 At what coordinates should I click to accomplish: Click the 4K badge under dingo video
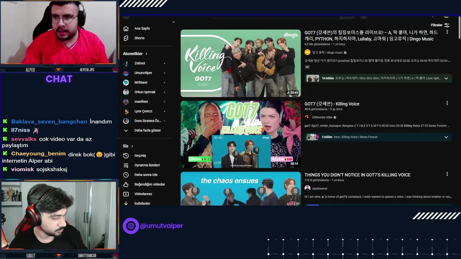(x=307, y=67)
